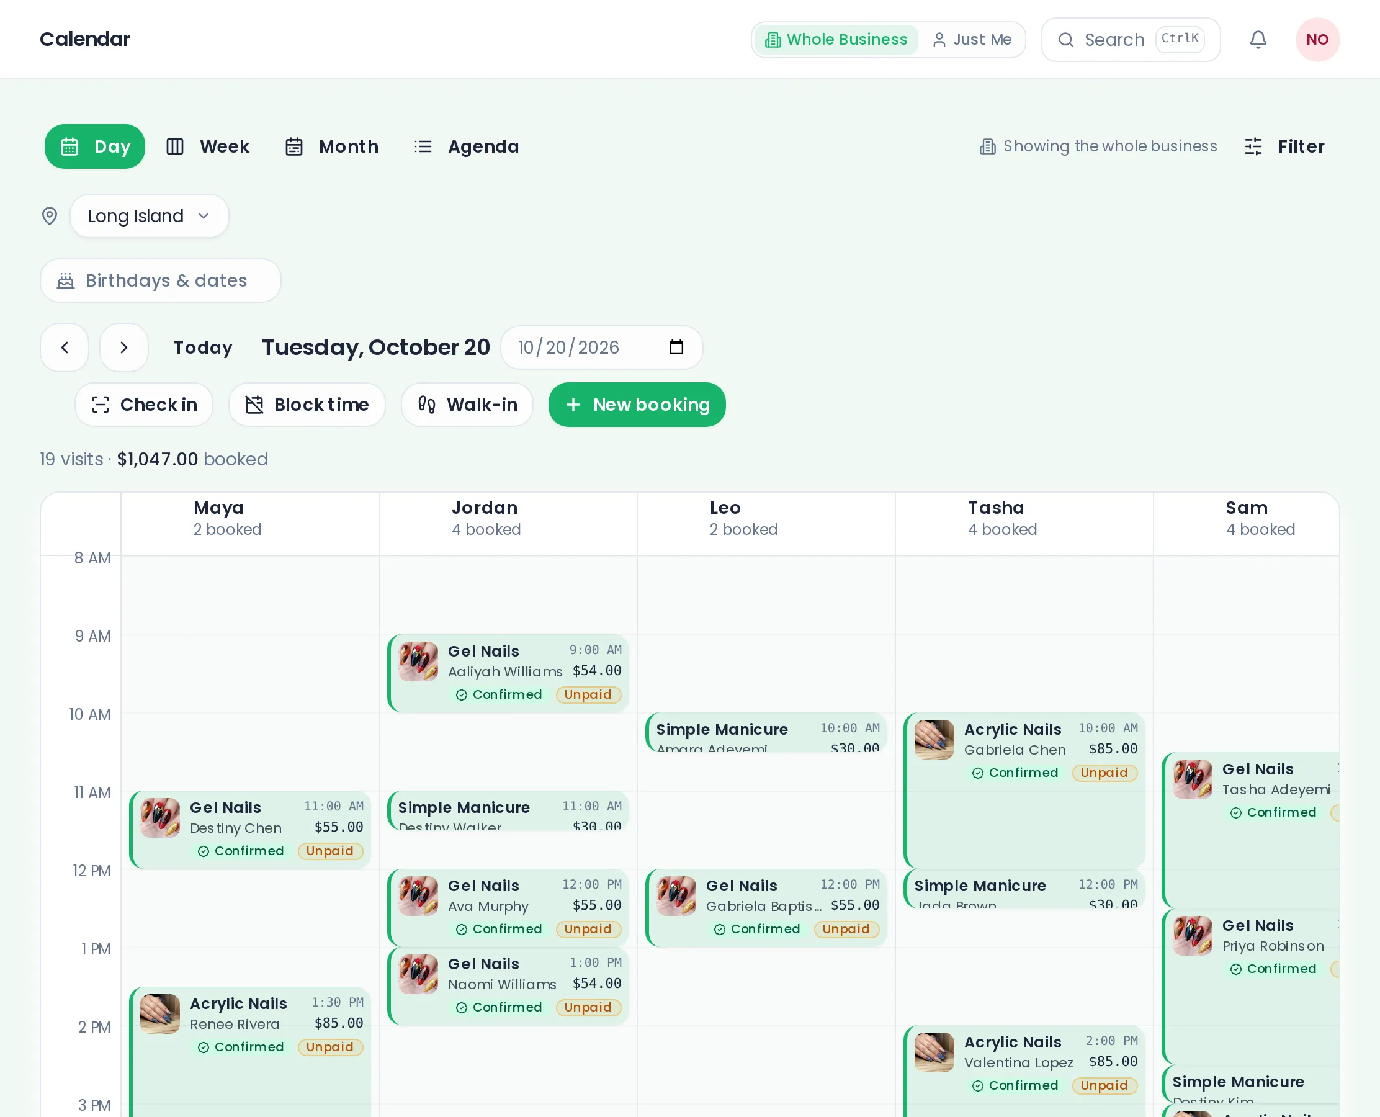
Task: Select the Agenda view tab
Action: [x=467, y=146]
